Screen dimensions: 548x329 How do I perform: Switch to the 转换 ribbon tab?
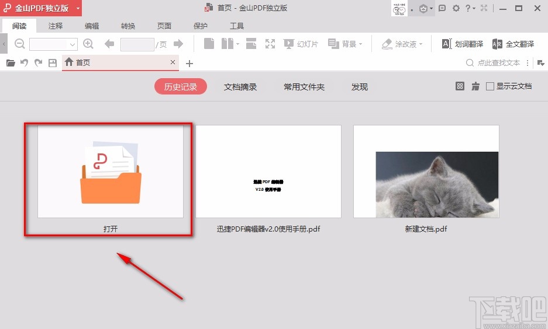(x=128, y=26)
